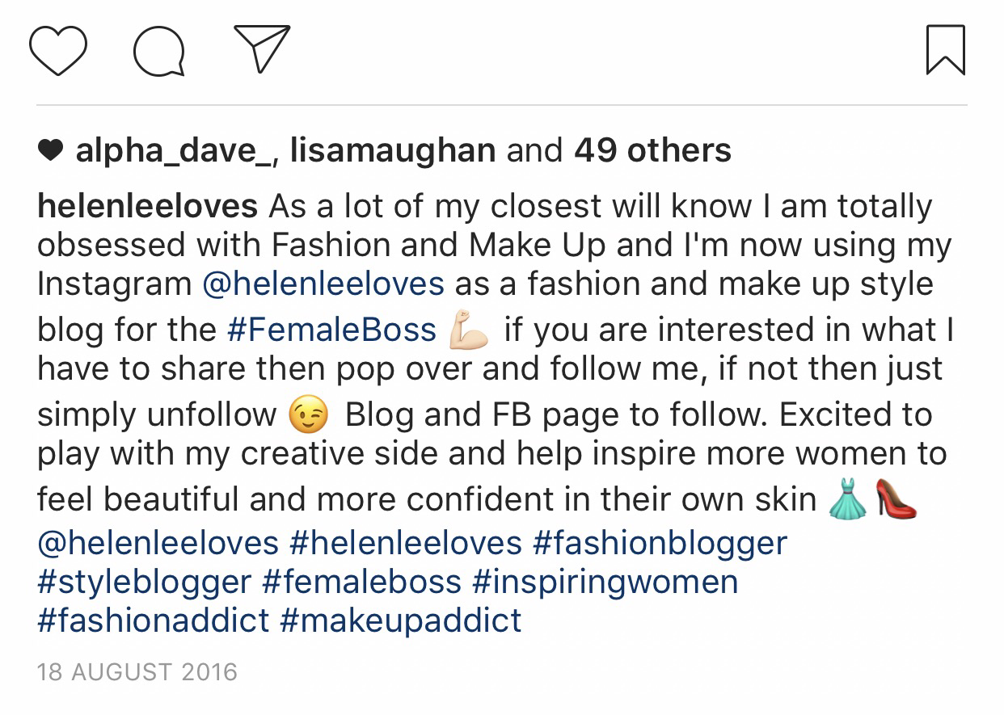Open alpha_dave_ profile from likes

[x=172, y=150]
